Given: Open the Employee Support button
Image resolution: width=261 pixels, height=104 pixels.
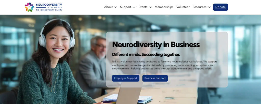Looking at the screenshot, I should click(125, 78).
